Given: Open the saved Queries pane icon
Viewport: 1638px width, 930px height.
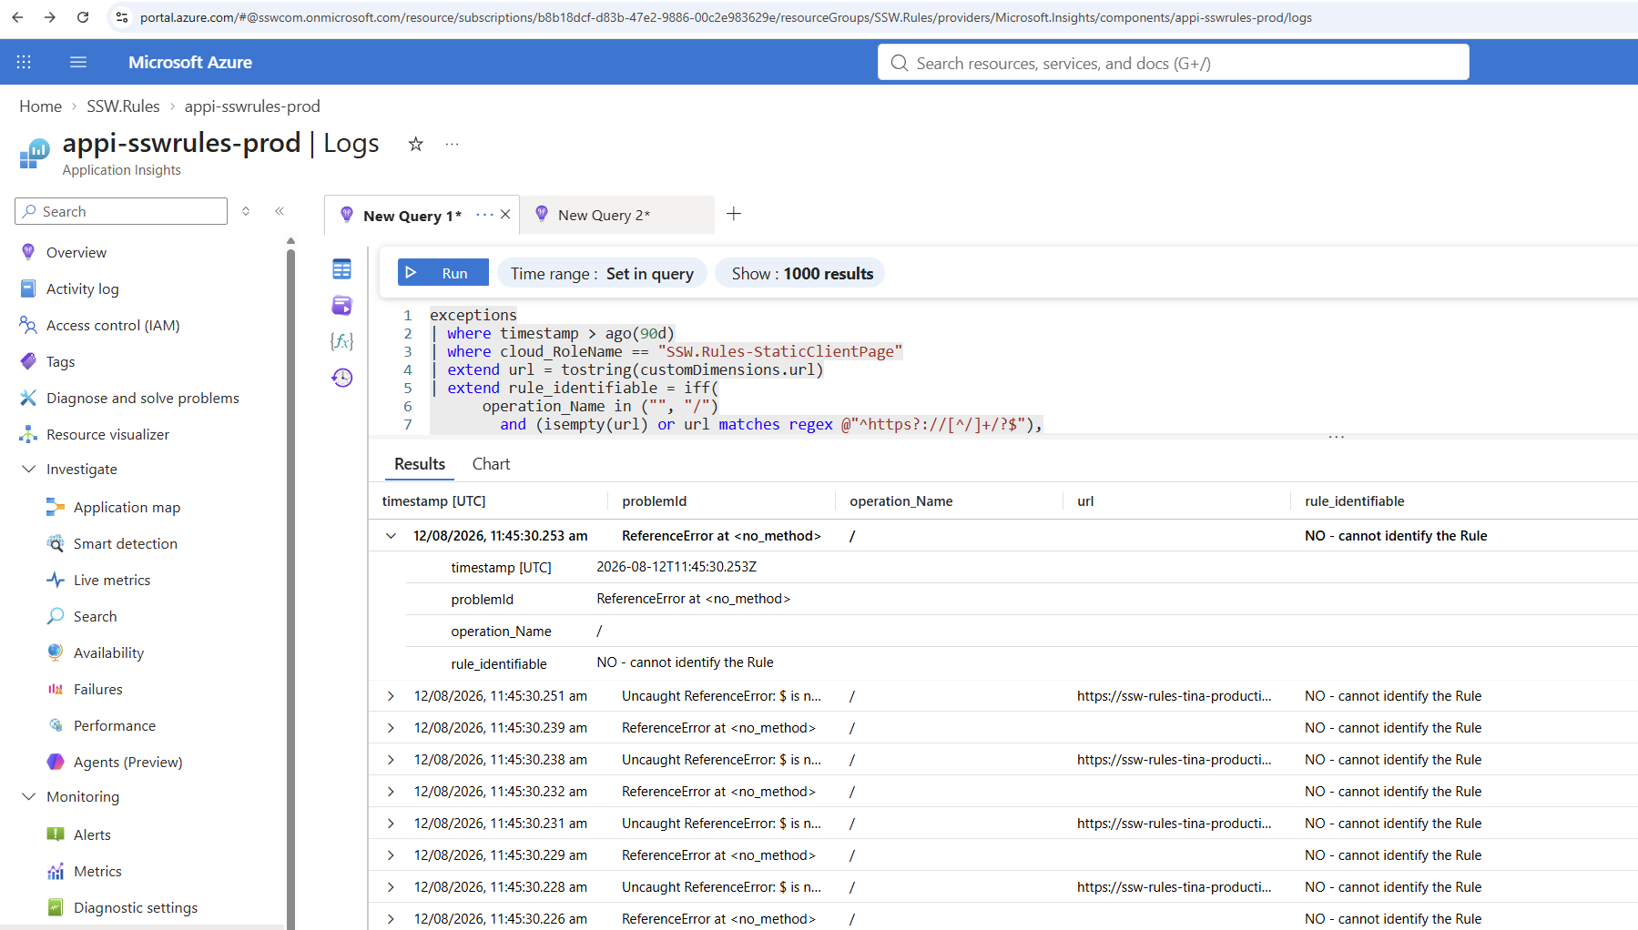Looking at the screenshot, I should click(x=341, y=306).
